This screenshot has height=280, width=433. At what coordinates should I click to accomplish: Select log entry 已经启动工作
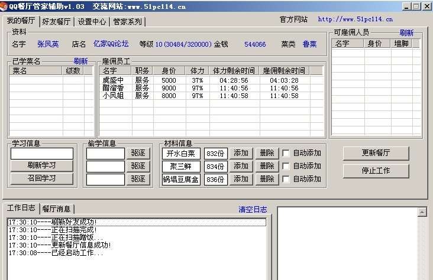click(137, 253)
